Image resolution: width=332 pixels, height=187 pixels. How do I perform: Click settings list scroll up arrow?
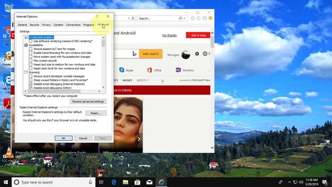click(103, 37)
